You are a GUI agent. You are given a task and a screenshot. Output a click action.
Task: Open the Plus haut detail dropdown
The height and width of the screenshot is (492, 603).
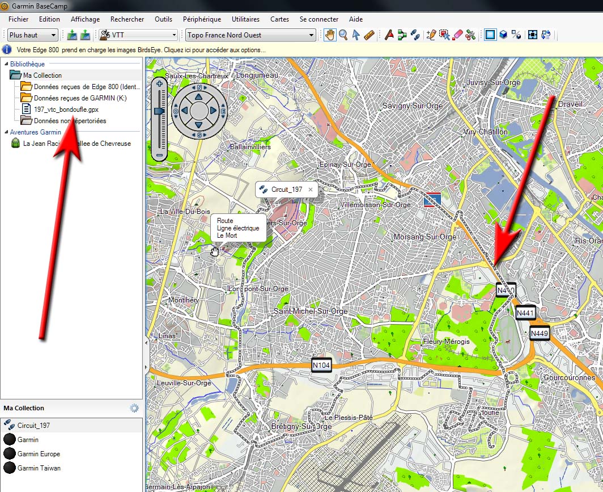pyautogui.click(x=33, y=35)
